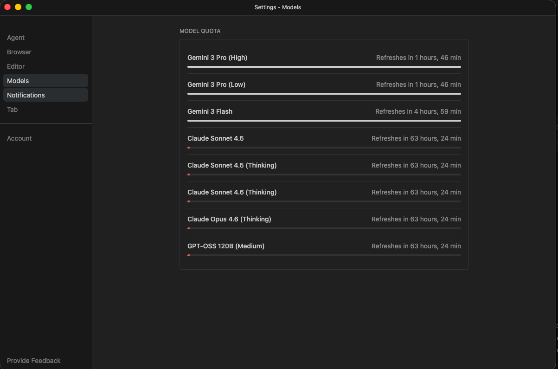Switch to Notifications settings
The image size is (558, 369).
(45, 95)
